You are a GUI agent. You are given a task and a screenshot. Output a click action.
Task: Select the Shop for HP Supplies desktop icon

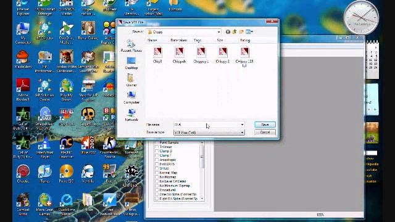pyautogui.click(x=88, y=90)
